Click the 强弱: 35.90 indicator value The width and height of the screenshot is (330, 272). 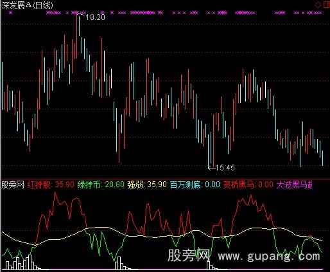[147, 185]
